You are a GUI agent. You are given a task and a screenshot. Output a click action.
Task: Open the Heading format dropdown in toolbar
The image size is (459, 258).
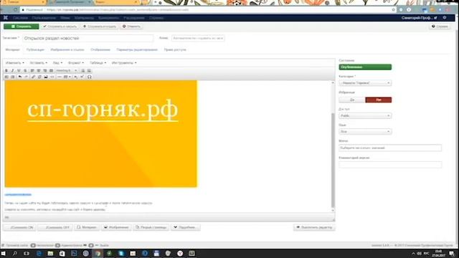67,70
